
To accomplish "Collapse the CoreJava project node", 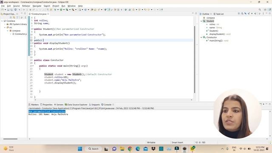I will pyautogui.click(x=2, y=21).
